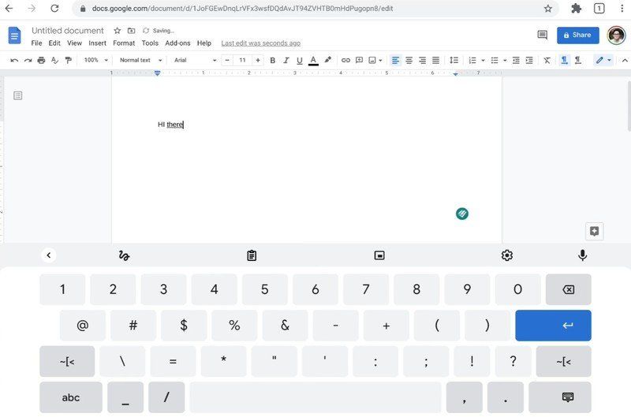
Task: Set justified text alignment
Action: (436, 61)
